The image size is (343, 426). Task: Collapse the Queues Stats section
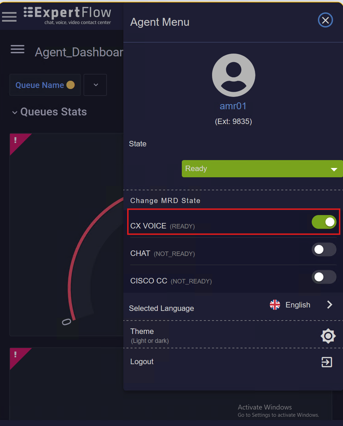tap(15, 112)
